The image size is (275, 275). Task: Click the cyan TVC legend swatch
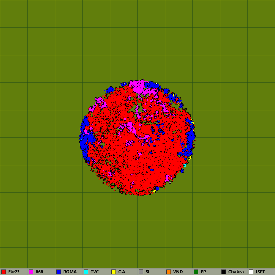click(86, 272)
